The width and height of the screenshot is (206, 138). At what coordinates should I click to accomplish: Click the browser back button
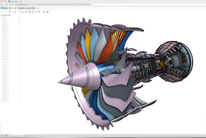point(1,4)
